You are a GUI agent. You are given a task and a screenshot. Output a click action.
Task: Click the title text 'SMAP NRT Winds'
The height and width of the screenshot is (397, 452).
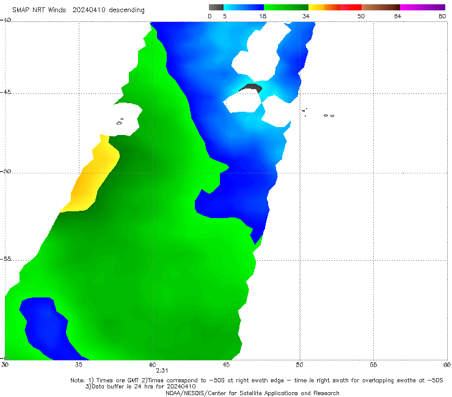39,10
